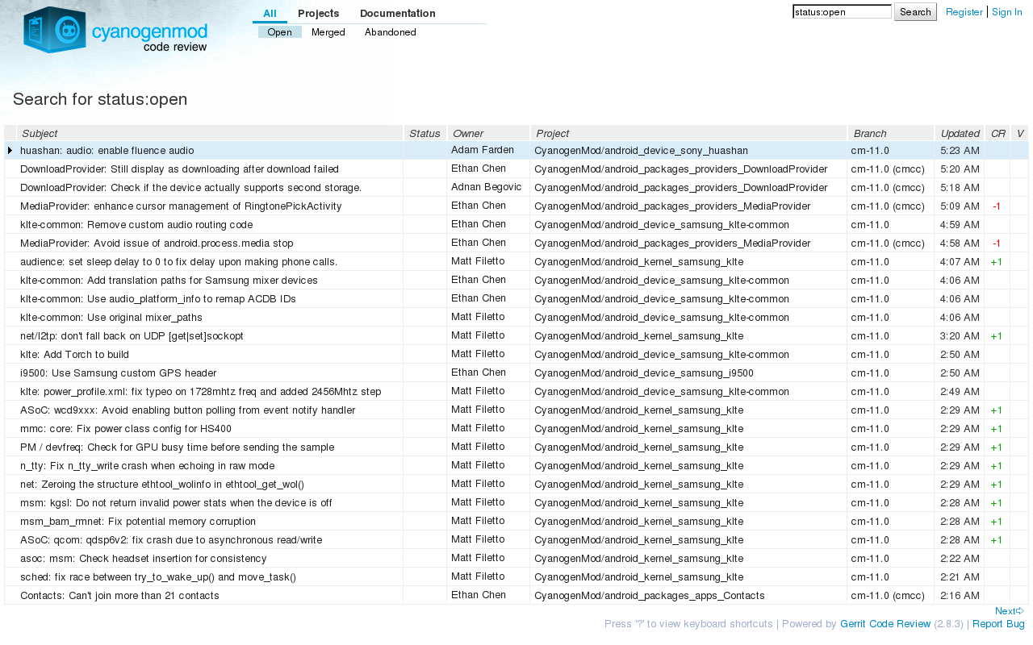Select the Abandoned changes sub-tab
The image size is (1033, 645).
click(x=391, y=32)
